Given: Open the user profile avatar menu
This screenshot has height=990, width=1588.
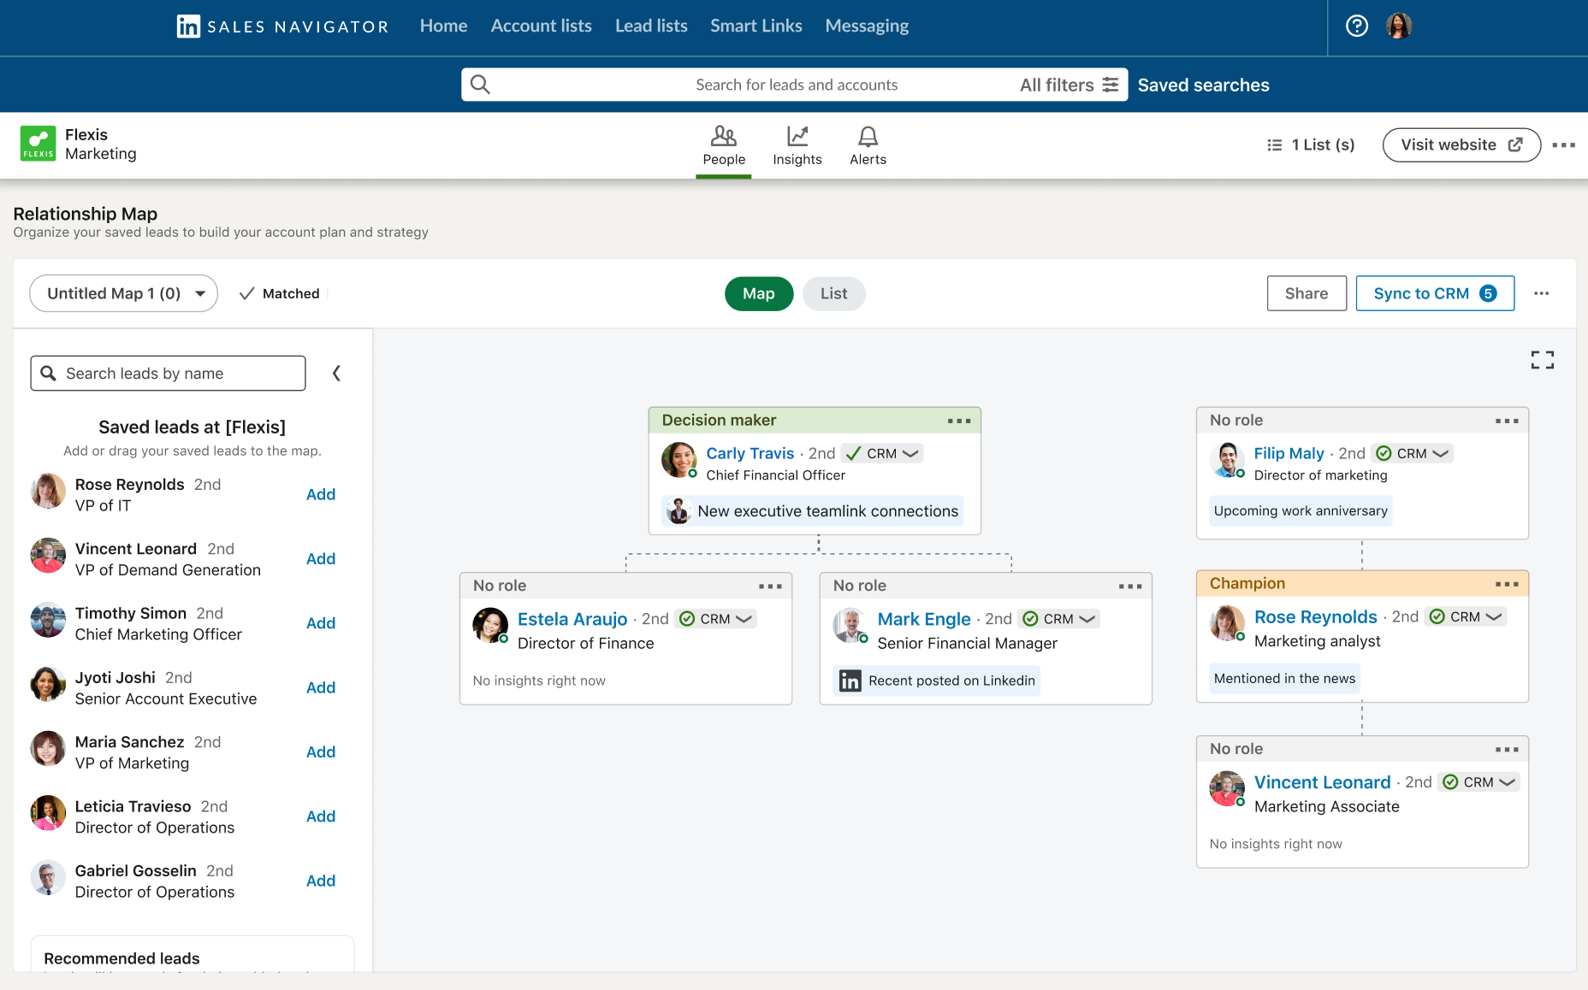Looking at the screenshot, I should 1399,26.
